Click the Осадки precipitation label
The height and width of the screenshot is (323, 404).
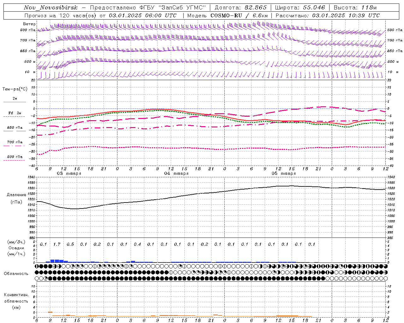coord(16,248)
